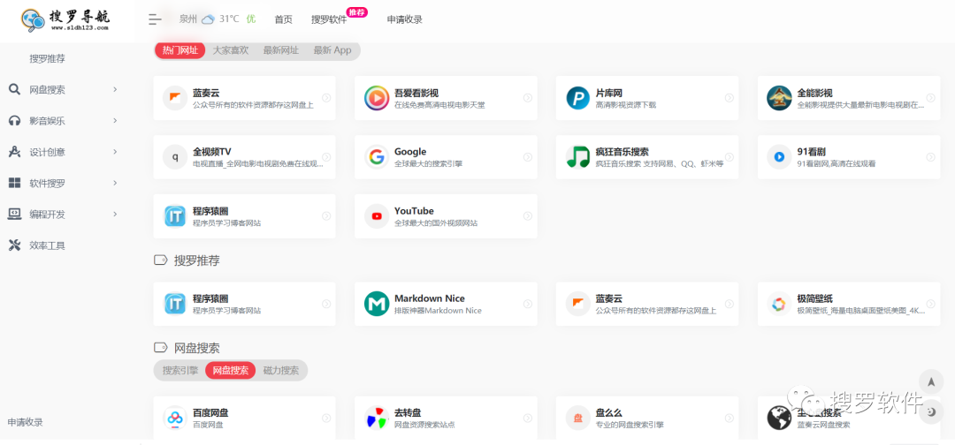Open the Google G icon
Screen dimensions: 955x445
click(x=377, y=157)
